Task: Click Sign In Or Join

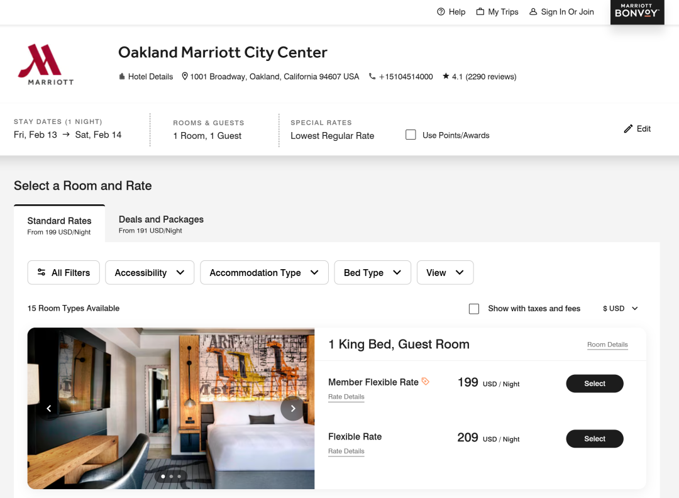Action: (x=561, y=12)
